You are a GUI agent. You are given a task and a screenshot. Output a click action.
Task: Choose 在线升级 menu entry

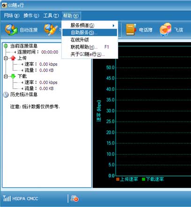pyautogui.click(x=90, y=40)
